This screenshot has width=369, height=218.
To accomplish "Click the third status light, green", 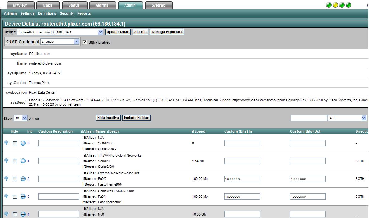I will (342, 5).
